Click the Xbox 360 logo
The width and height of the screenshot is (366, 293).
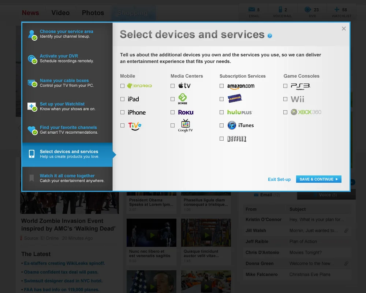point(306,112)
